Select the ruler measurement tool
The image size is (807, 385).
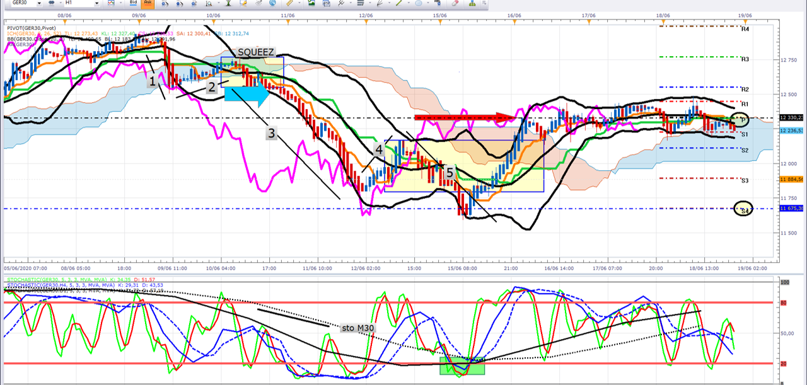pos(290,3)
